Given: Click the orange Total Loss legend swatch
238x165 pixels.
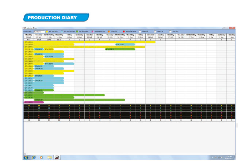Looking at the screenshot, I should pos(108,31).
